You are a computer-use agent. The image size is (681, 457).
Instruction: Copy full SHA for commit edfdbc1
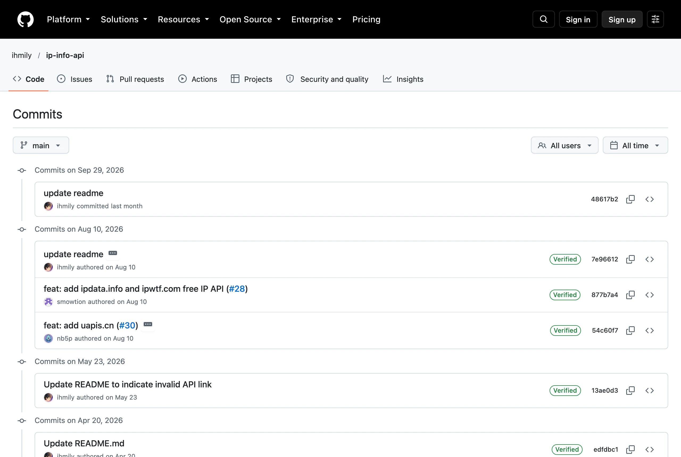point(630,449)
